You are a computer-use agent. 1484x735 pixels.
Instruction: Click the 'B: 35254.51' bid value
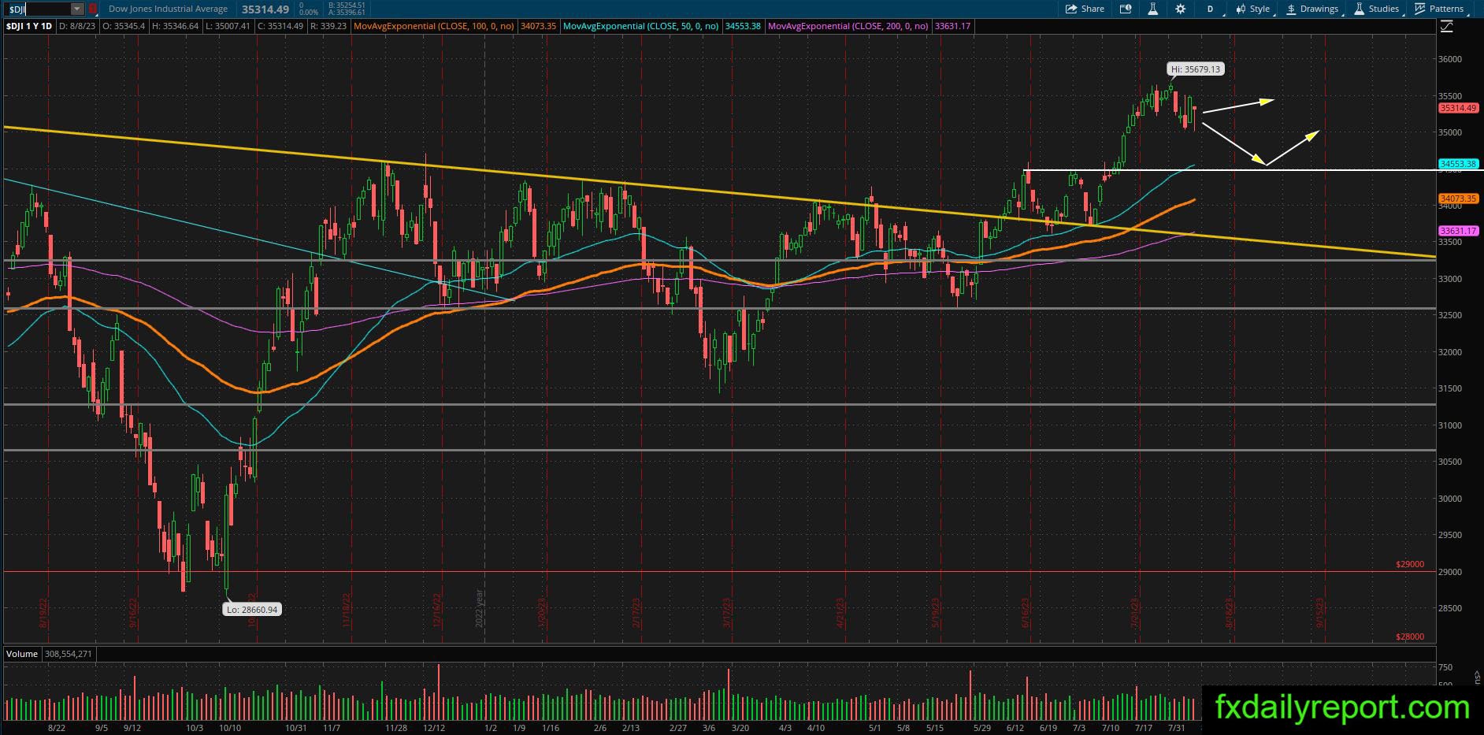pos(348,5)
